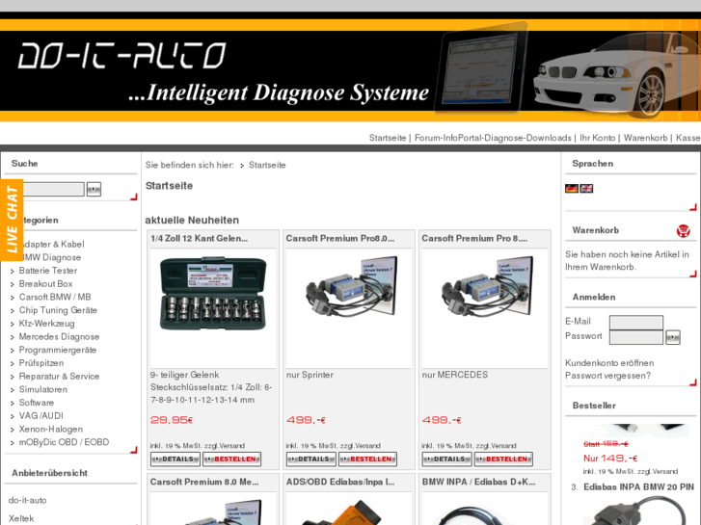Open Kasse in the top navigation

pyautogui.click(x=688, y=138)
